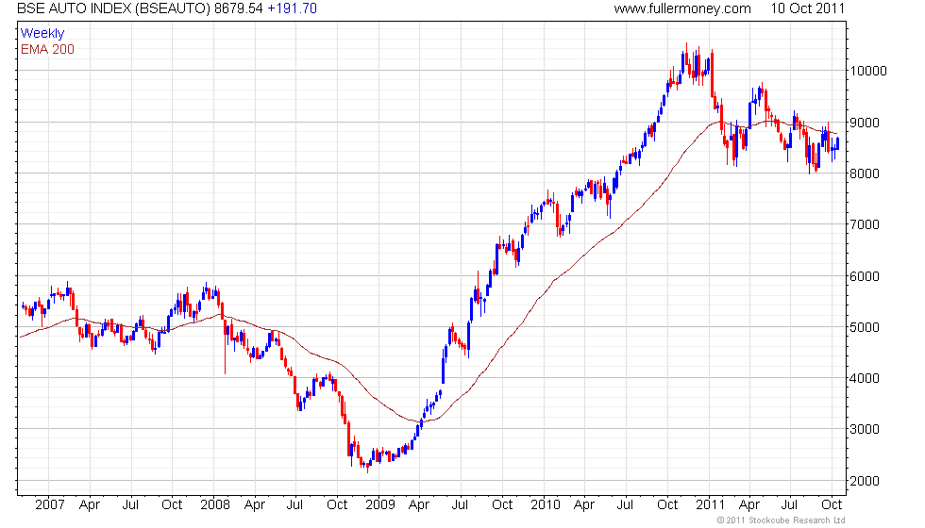Click the 2007 year axis label
The height and width of the screenshot is (528, 925).
tap(49, 505)
